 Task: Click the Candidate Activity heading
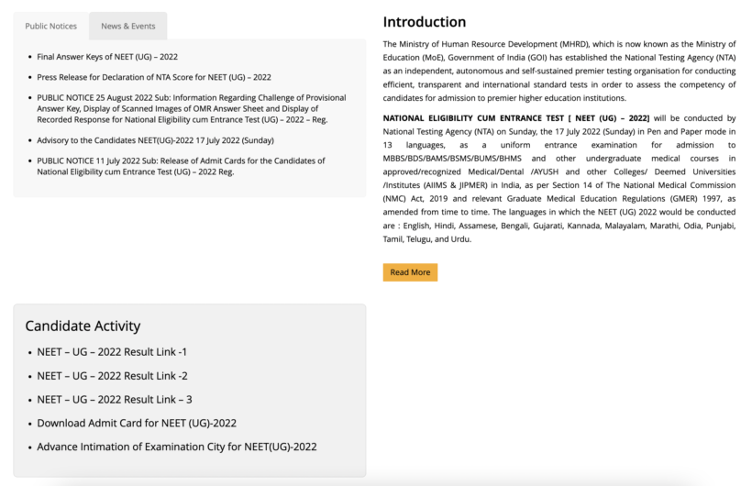(83, 326)
